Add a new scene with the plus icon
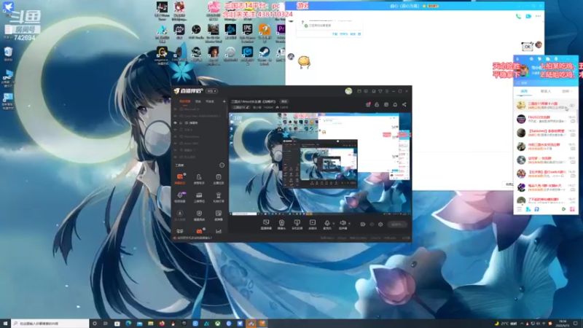The width and height of the screenshot is (583, 328). pos(224,101)
